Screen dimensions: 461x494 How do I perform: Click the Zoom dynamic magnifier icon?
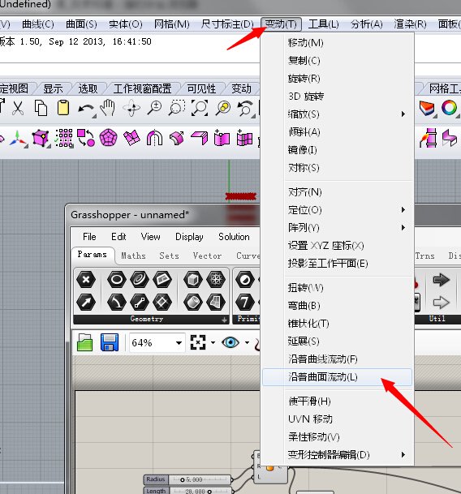(x=154, y=108)
